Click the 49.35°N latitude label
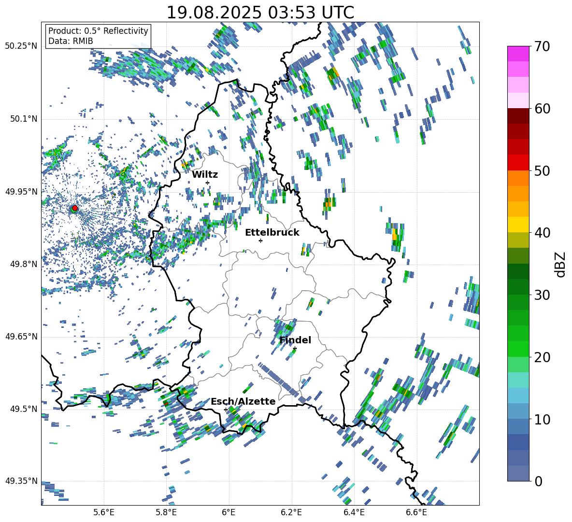This screenshot has height=522, width=572. click(x=21, y=481)
